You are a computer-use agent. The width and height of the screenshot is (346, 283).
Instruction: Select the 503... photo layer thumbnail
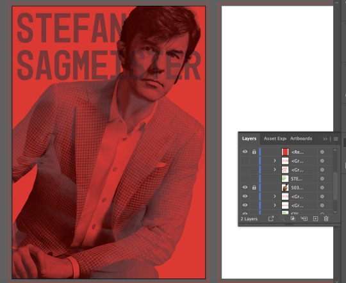coord(285,188)
